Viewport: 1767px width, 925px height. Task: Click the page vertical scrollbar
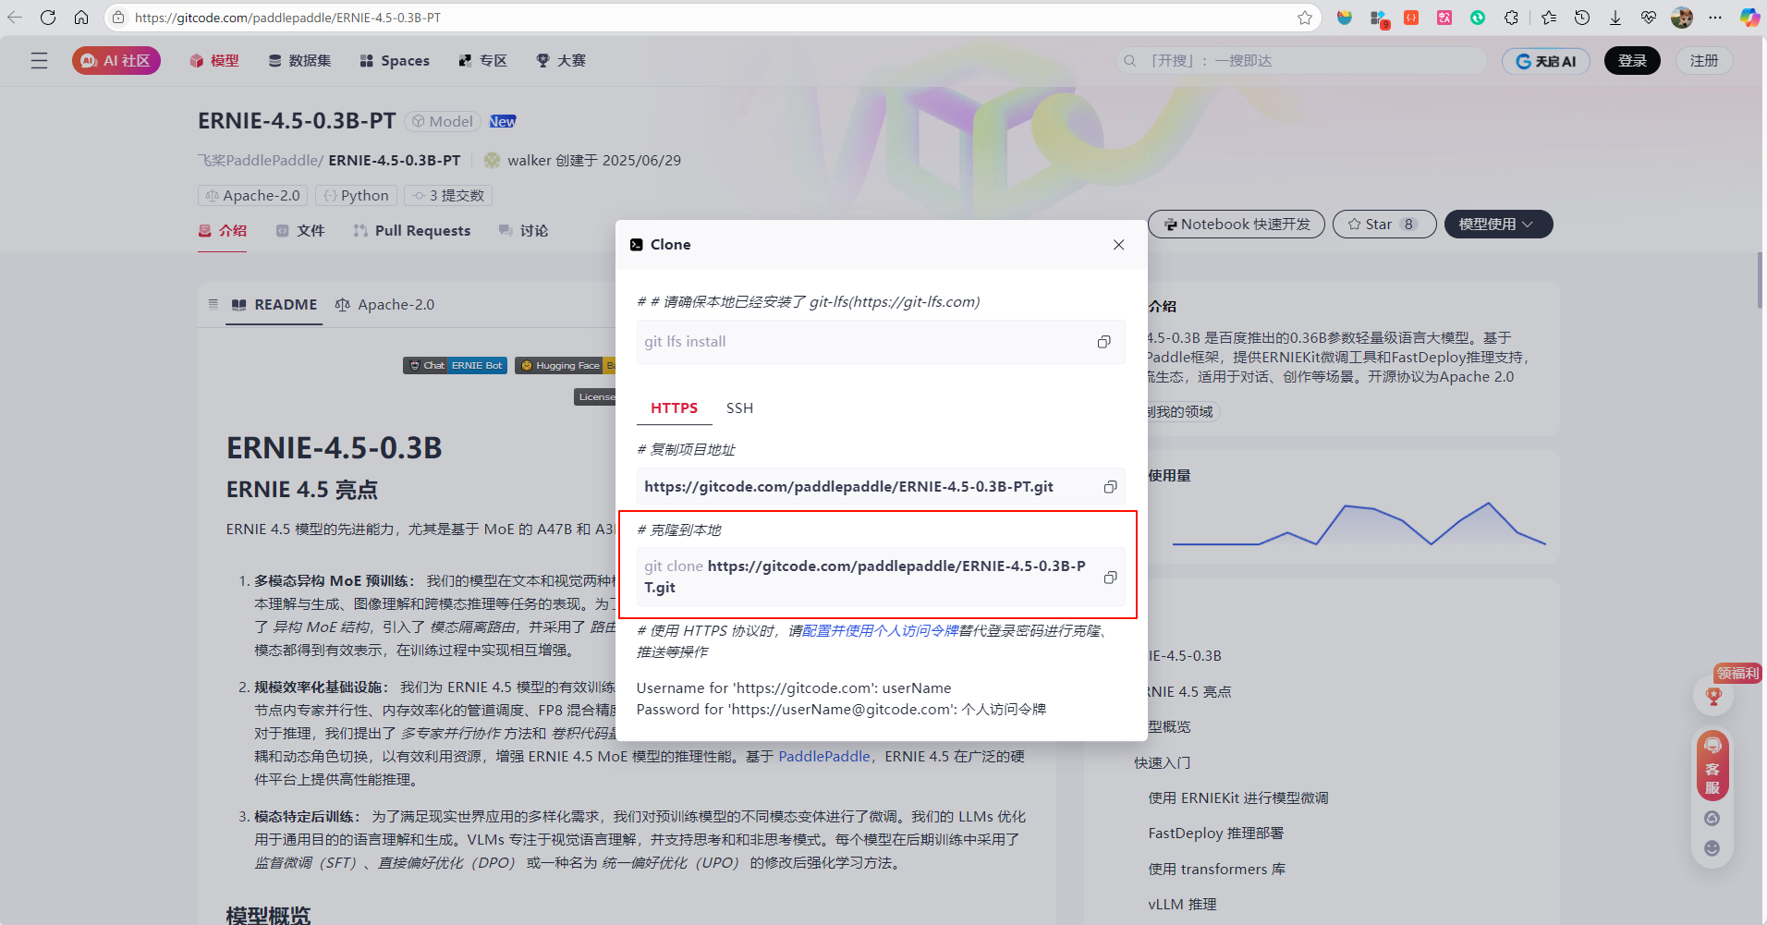(x=1761, y=280)
